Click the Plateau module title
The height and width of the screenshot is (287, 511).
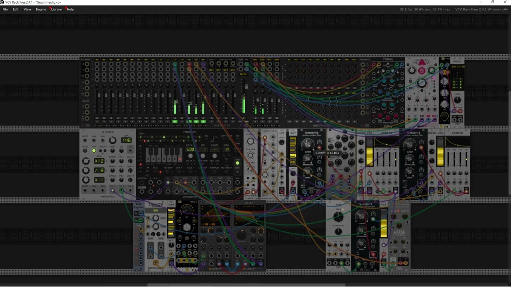[x=388, y=59]
